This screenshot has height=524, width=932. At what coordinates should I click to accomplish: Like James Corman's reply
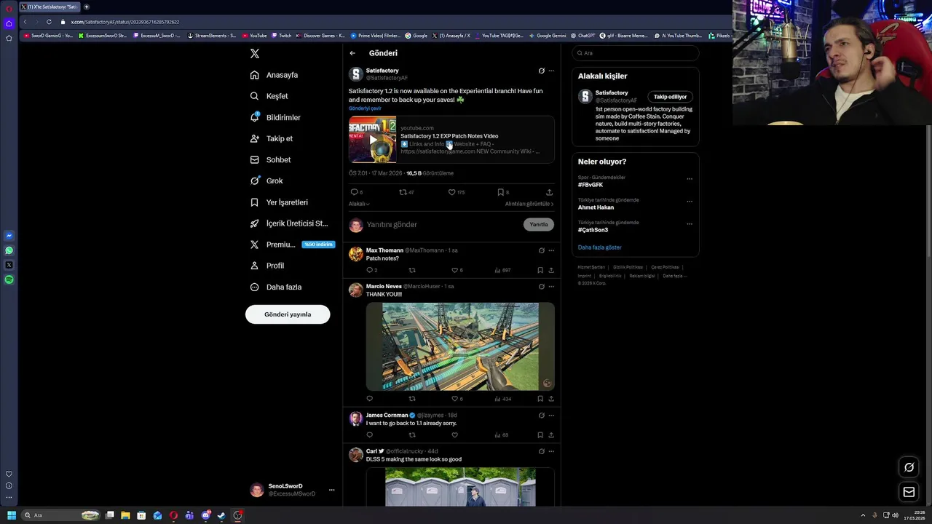pos(454,435)
